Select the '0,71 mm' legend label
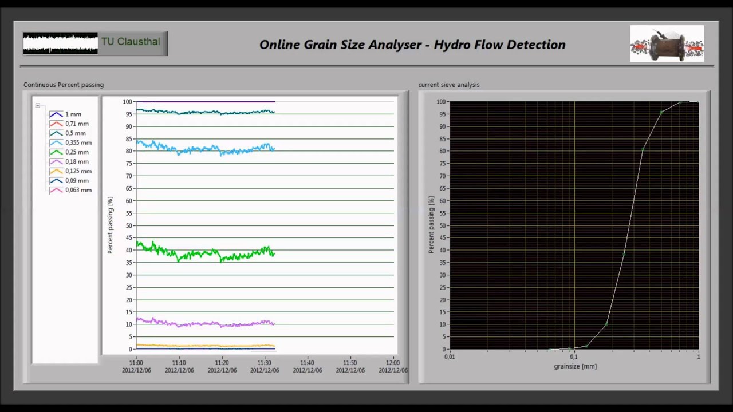The height and width of the screenshot is (412, 733). click(77, 124)
